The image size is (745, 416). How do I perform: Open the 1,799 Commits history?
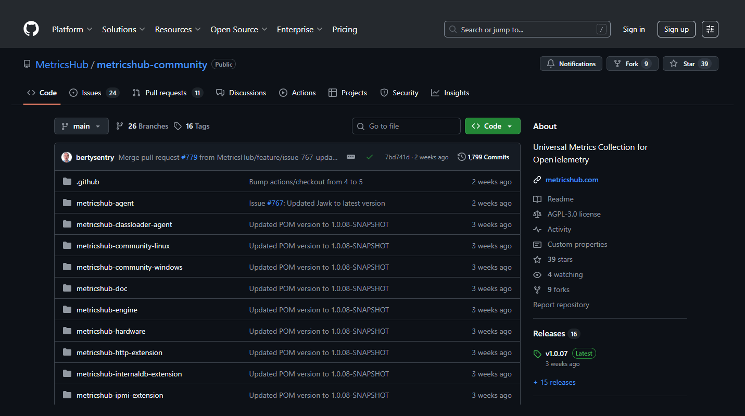[483, 157]
